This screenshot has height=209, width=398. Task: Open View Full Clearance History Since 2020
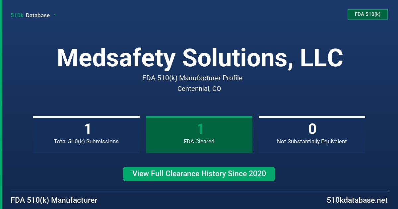pos(199,174)
